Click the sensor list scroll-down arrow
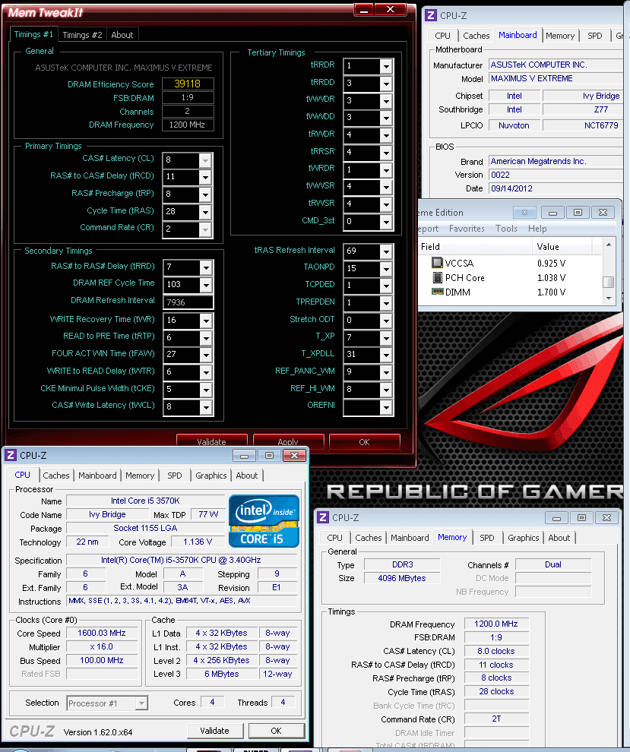The width and height of the screenshot is (630, 752). [x=609, y=299]
